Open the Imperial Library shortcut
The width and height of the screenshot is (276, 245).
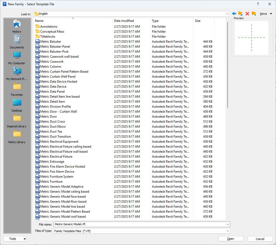click(x=17, y=121)
